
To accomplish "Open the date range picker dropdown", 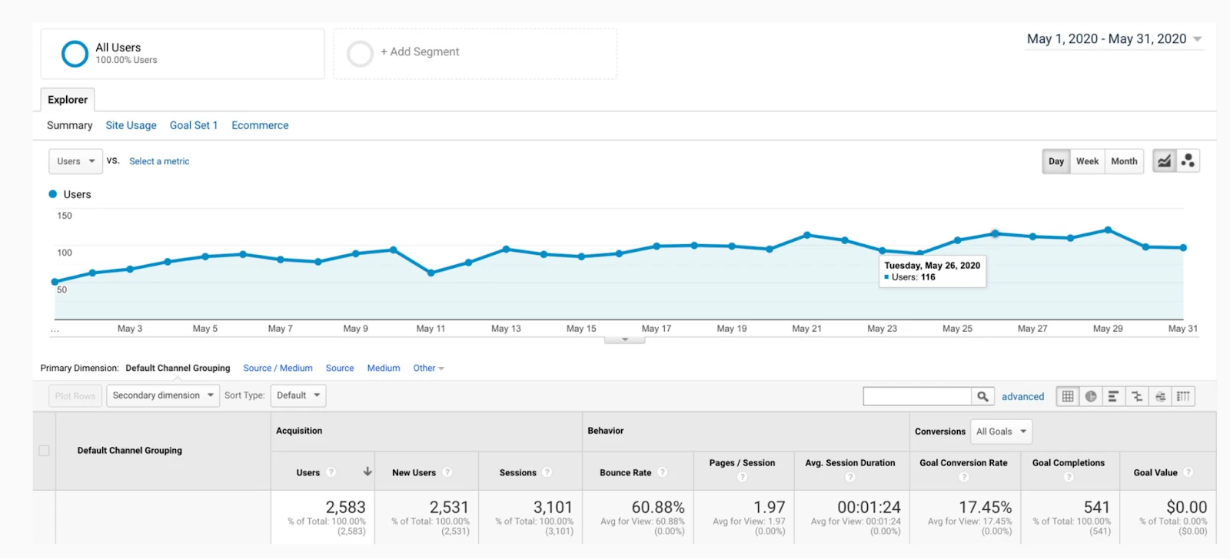I will tap(1115, 39).
